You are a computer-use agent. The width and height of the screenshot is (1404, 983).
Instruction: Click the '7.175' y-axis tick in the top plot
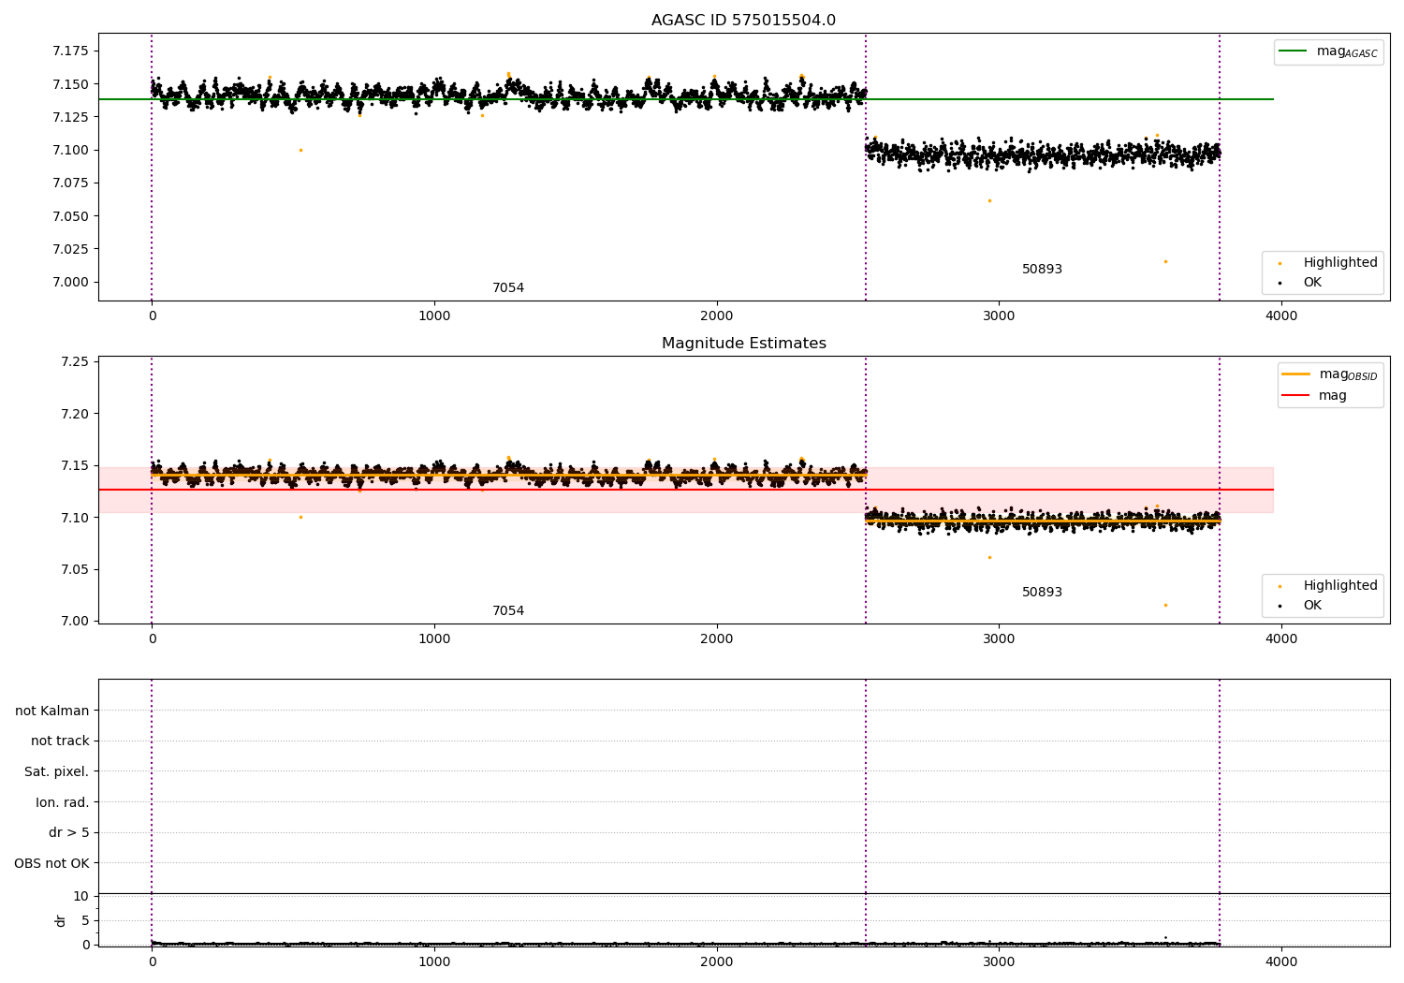click(x=70, y=51)
